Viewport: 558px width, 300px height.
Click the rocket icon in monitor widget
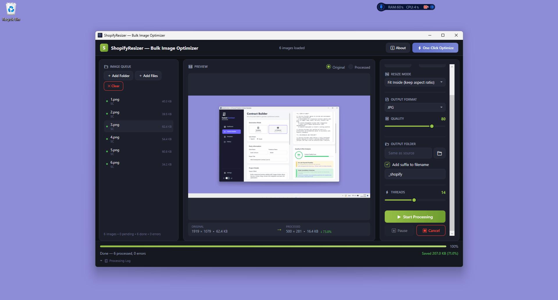pos(381,7)
